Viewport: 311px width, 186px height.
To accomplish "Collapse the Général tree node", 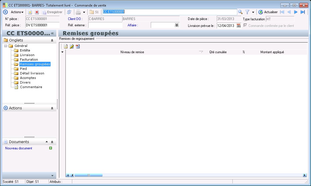I will pyautogui.click(x=5, y=46).
